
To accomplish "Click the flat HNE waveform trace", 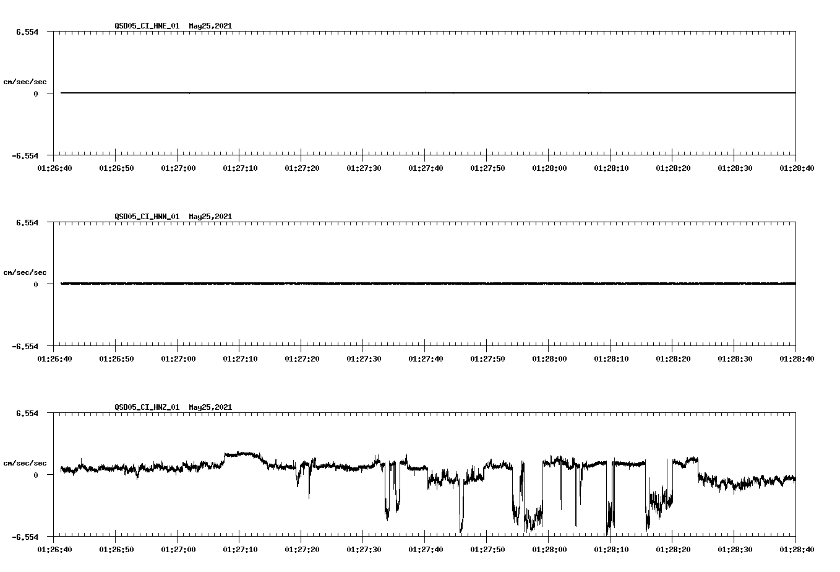I will 371,93.
